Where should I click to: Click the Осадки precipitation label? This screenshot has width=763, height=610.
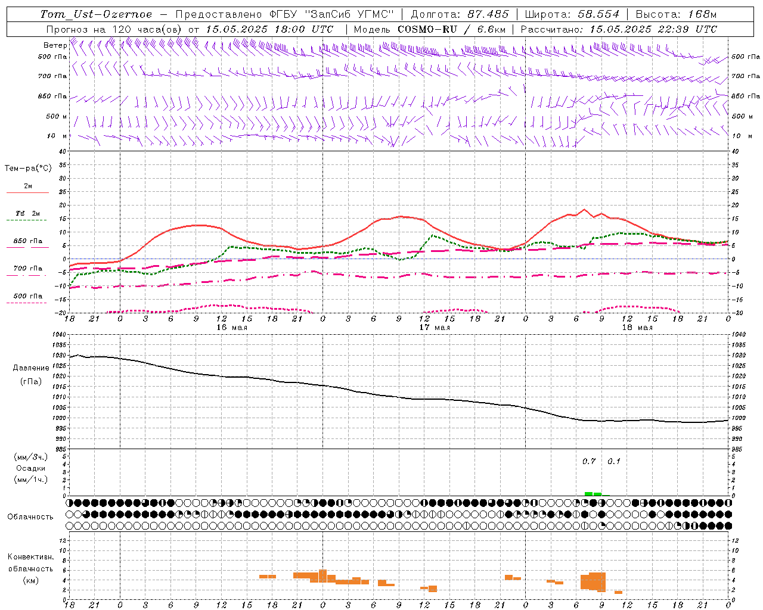pyautogui.click(x=31, y=468)
